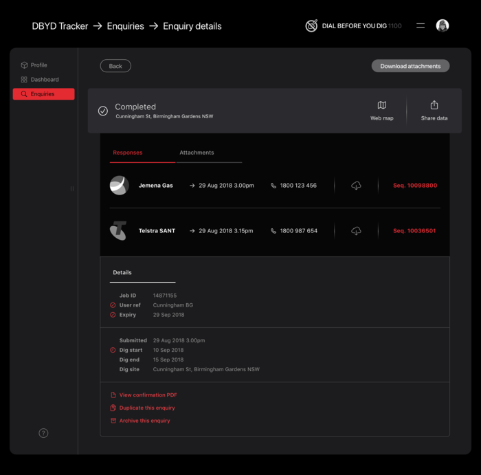This screenshot has height=475, width=481.
Task: Collapse the sidebar using the divider handle
Action: [72, 188]
